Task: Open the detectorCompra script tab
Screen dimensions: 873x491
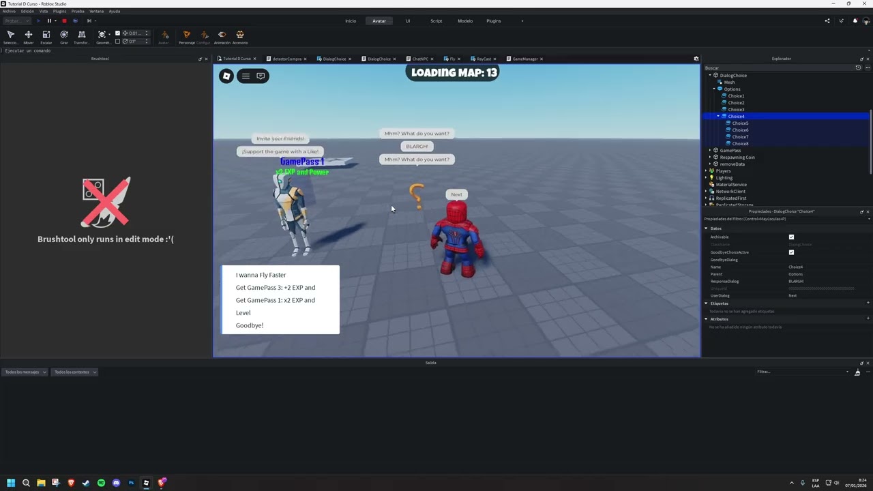Action: pos(286,59)
